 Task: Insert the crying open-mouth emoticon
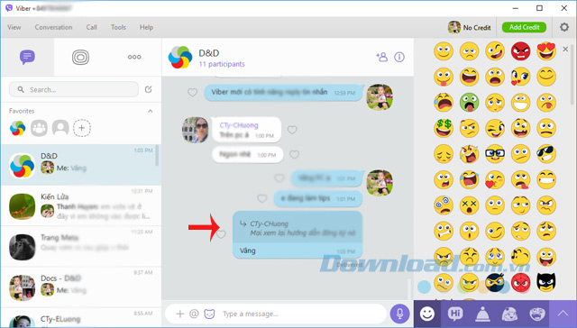click(x=443, y=103)
